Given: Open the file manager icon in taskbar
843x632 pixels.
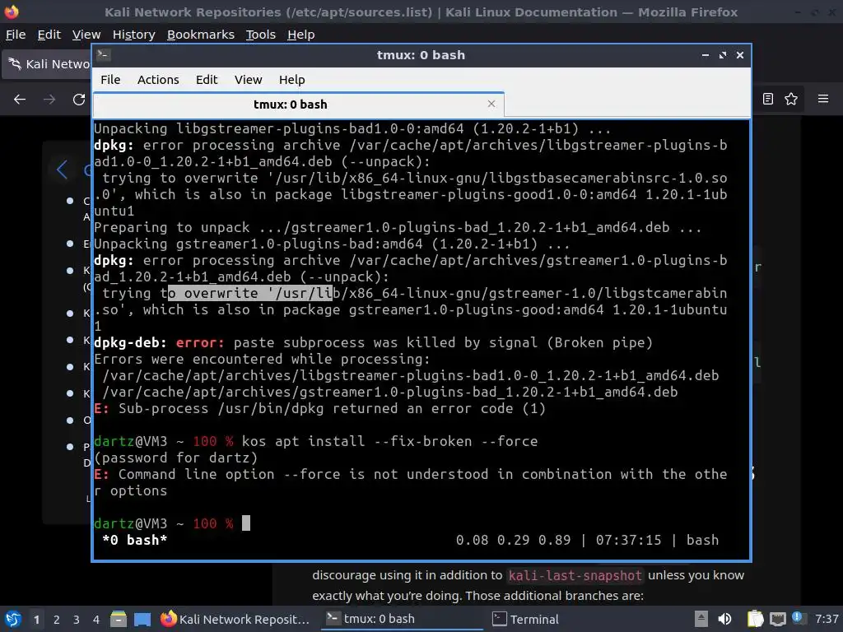Looking at the screenshot, I should tap(119, 619).
